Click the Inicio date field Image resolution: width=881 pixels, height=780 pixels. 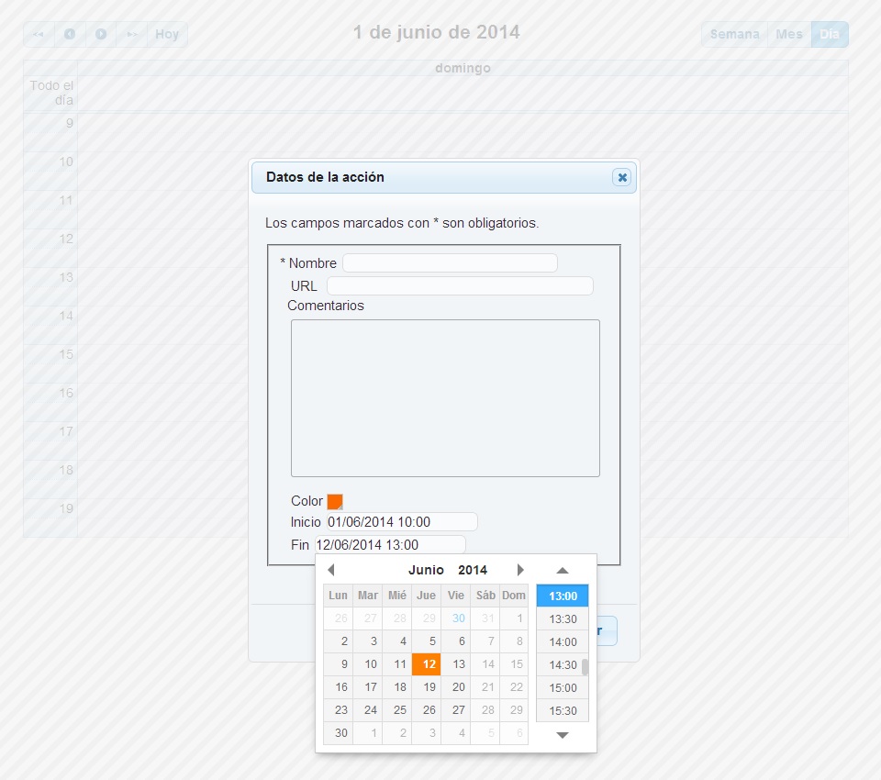[402, 522]
